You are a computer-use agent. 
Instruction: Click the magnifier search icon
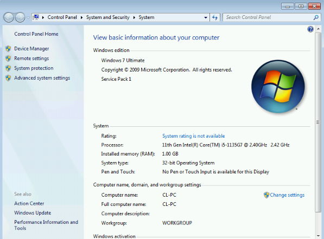tap(316, 17)
